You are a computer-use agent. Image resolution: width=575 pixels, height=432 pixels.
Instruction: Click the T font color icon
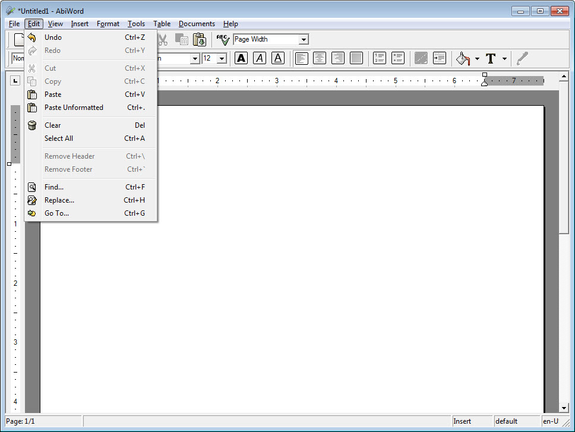click(x=491, y=58)
